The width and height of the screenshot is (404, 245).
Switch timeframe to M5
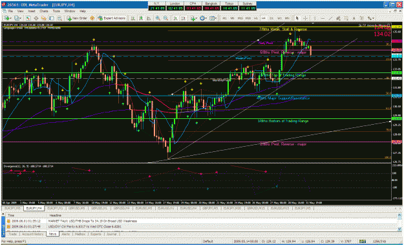[x=232, y=18]
